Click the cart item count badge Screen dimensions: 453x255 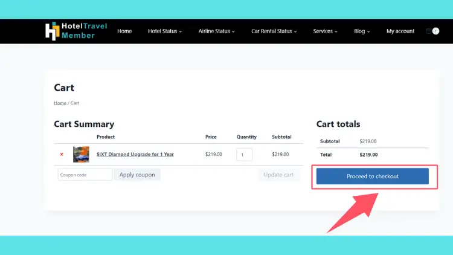point(435,31)
